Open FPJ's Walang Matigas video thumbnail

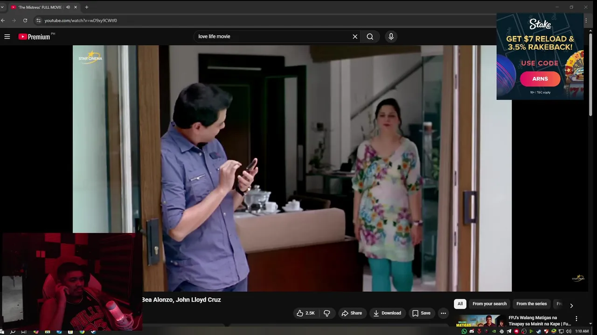[x=480, y=322]
